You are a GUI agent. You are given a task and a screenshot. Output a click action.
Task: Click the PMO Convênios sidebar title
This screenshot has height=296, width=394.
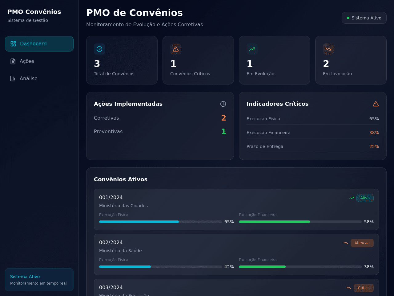click(34, 12)
